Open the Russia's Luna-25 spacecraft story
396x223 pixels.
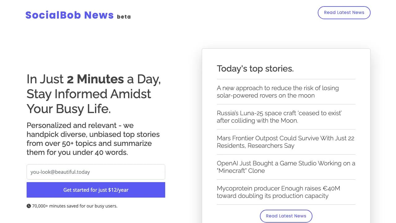pos(279,117)
